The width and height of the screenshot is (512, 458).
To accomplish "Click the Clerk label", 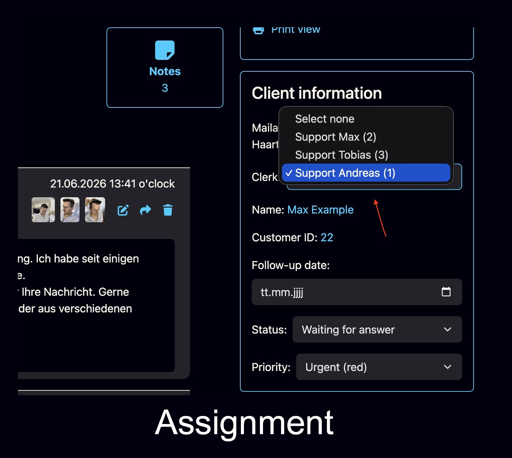I will click(265, 177).
